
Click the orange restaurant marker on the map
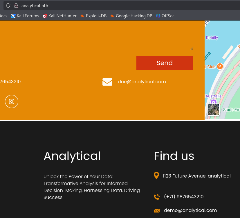[x=220, y=66]
